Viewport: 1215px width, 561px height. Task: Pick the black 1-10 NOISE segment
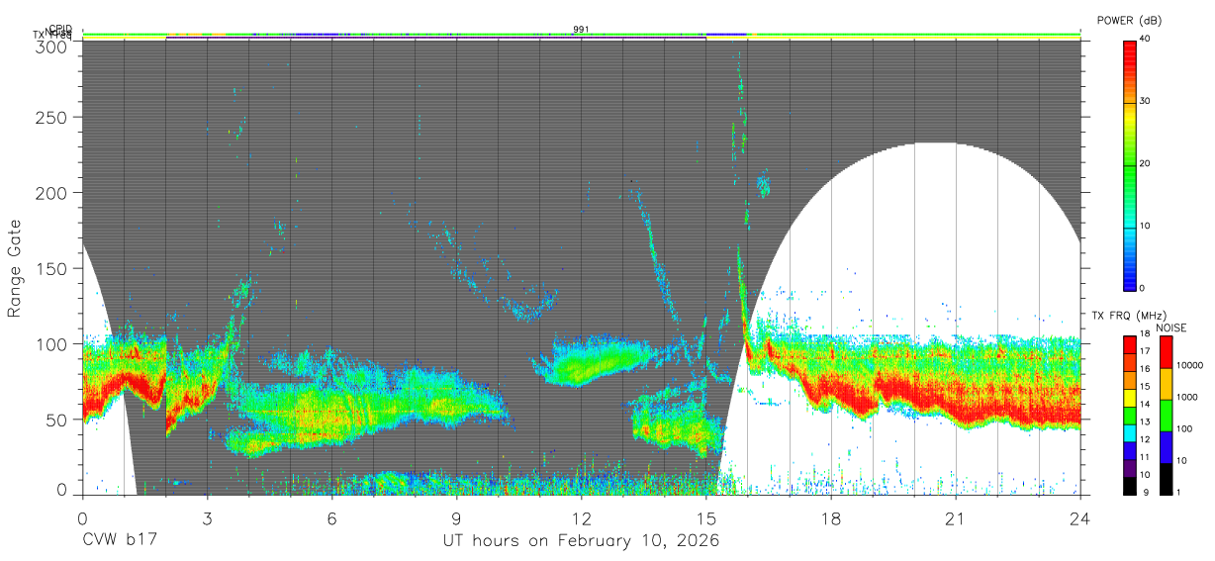[1166, 477]
